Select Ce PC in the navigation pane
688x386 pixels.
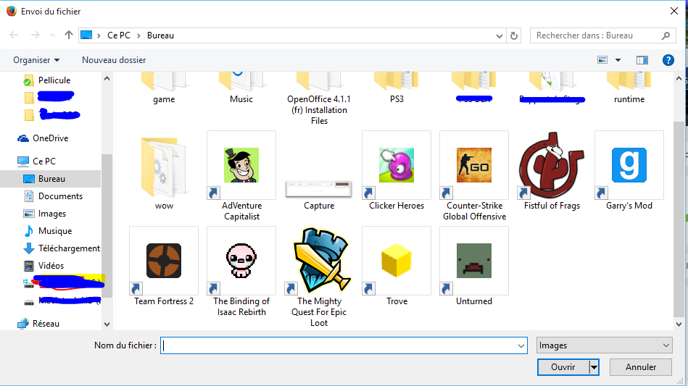tap(44, 161)
